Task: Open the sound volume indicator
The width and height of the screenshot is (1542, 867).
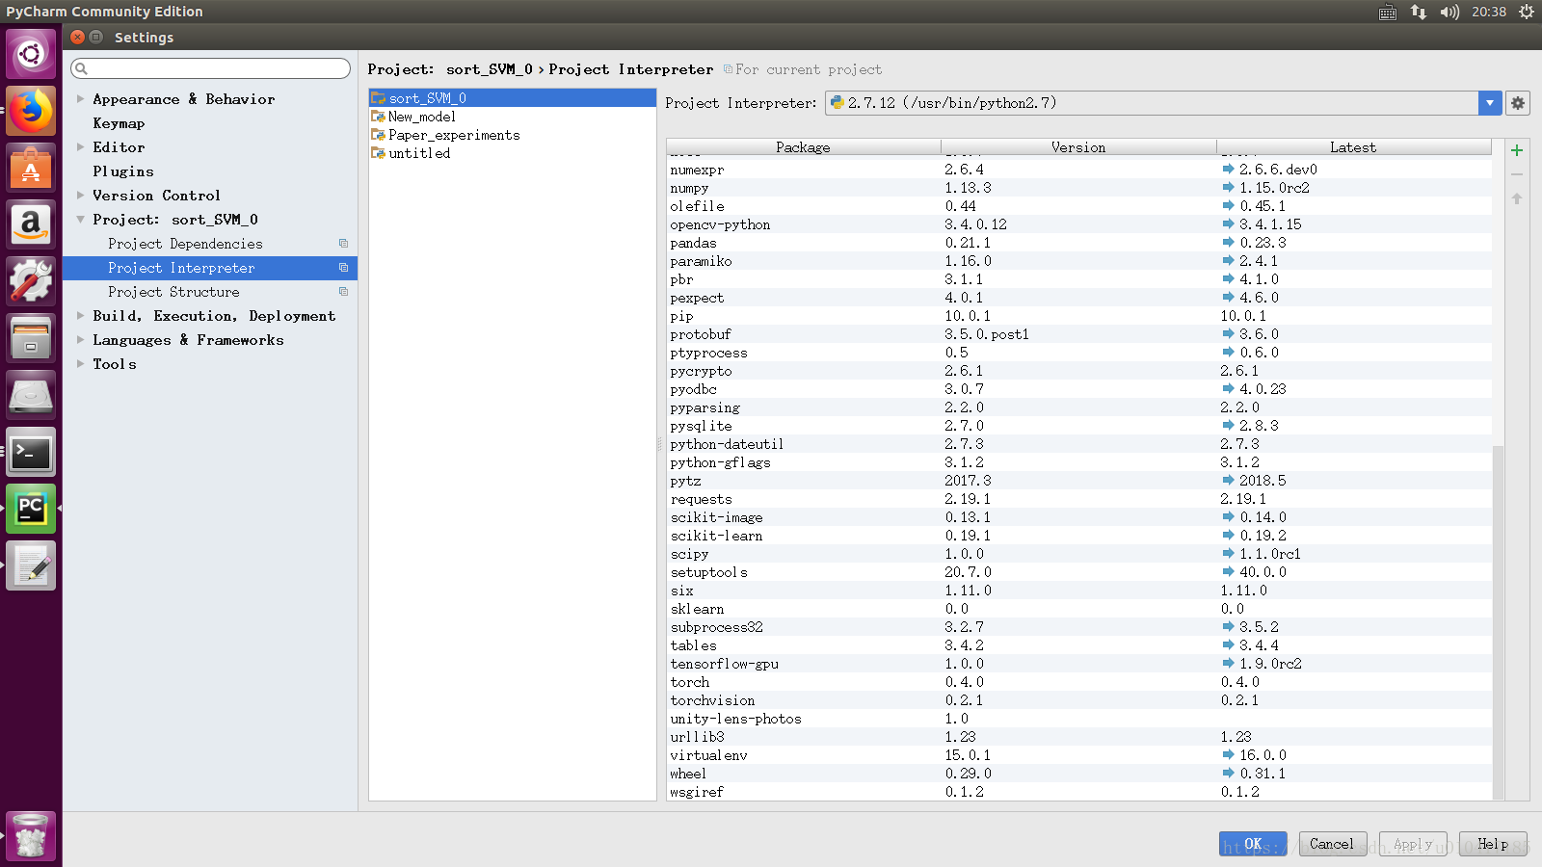Action: (1449, 12)
